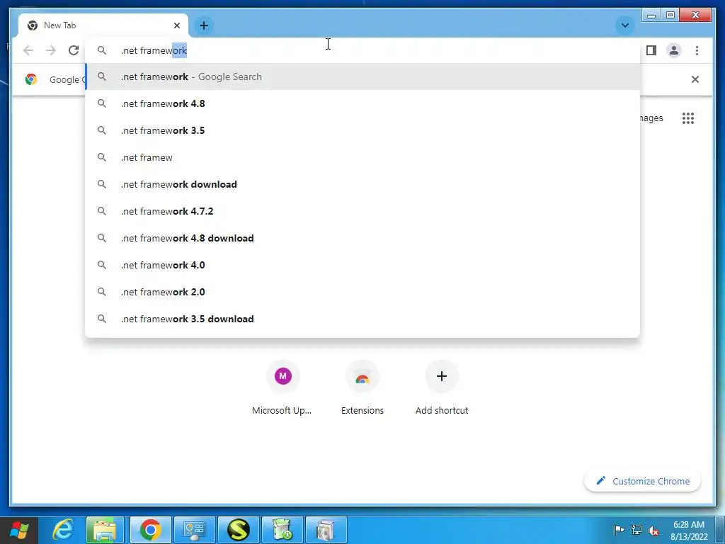Toggle the side panel icon
725x544 pixels.
tap(651, 50)
